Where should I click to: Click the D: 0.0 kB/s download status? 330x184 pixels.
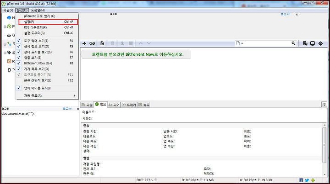tap(198, 180)
